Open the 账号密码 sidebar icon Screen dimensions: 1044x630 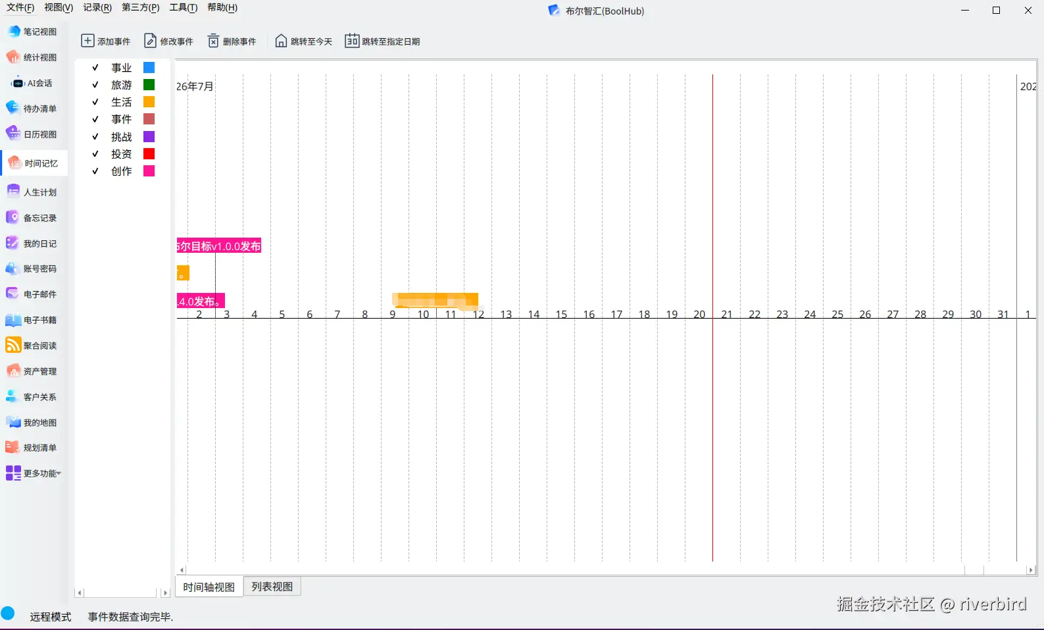(14, 269)
